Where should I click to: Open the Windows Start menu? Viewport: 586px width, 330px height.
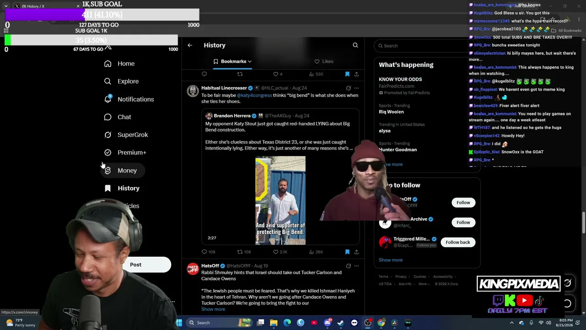pyautogui.click(x=179, y=323)
